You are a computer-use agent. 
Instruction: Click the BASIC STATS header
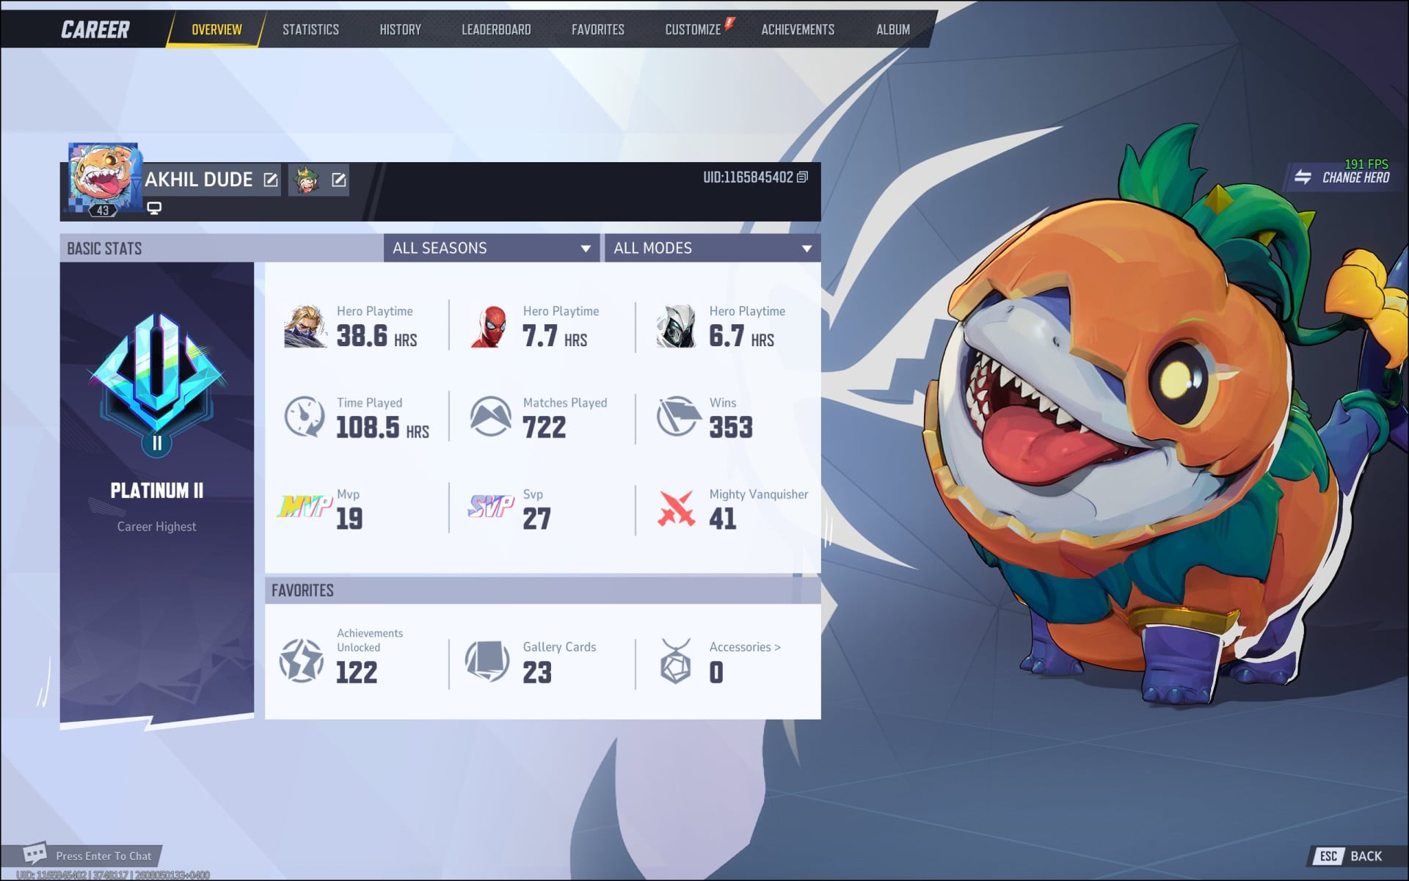click(x=104, y=249)
